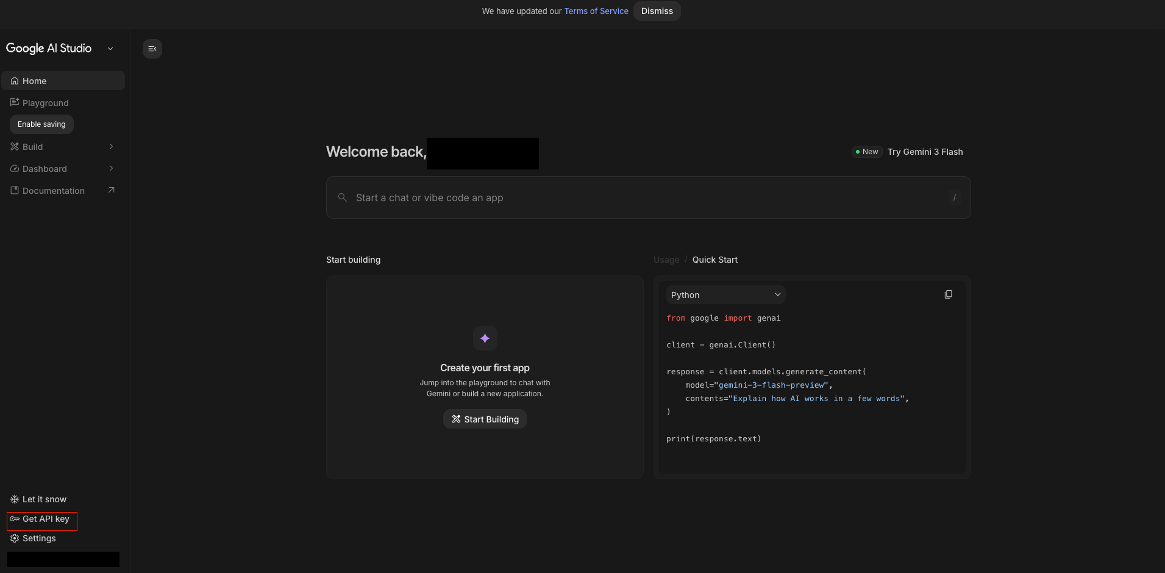Screen dimensions: 1165x573
Task: Open Playground from the sidebar
Action: point(46,103)
